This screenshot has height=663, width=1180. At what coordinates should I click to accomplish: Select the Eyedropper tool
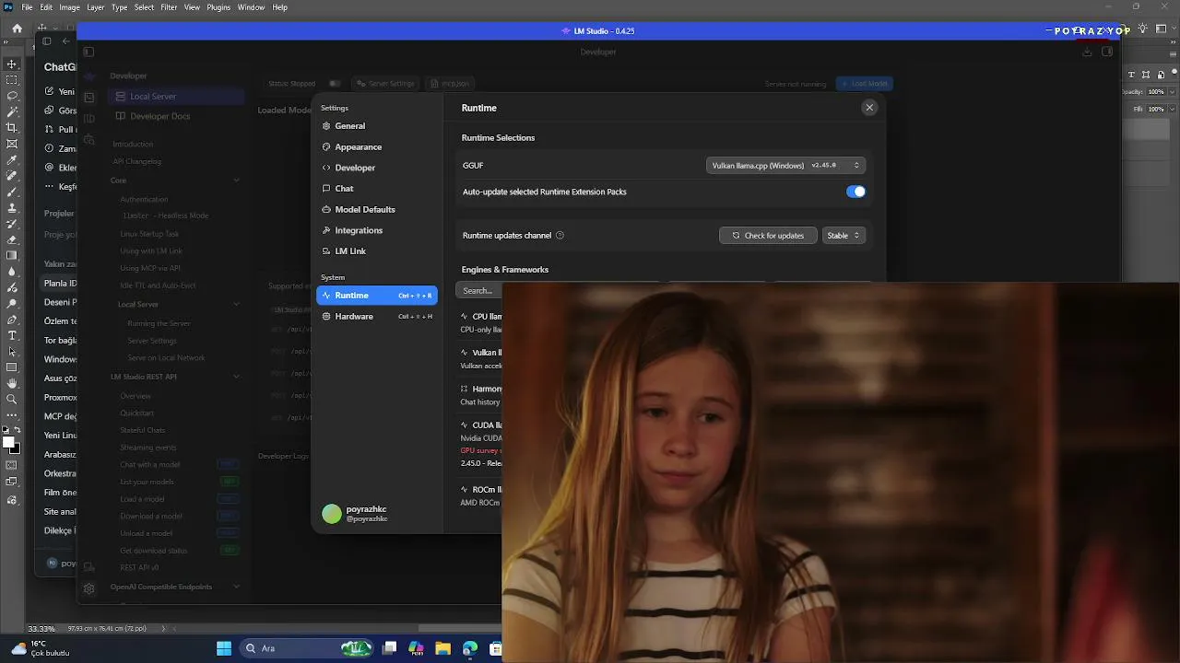[12, 159]
